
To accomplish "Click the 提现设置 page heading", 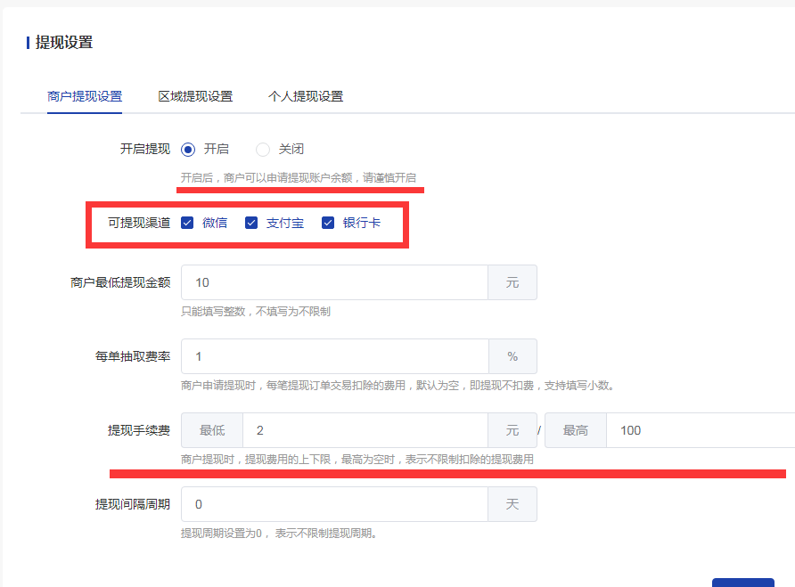I will 64,43.
